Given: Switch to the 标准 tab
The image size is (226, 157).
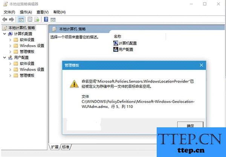Looking at the screenshot, I should tap(66, 147).
